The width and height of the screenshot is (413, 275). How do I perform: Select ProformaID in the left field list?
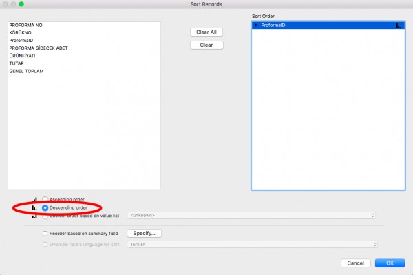click(x=21, y=41)
